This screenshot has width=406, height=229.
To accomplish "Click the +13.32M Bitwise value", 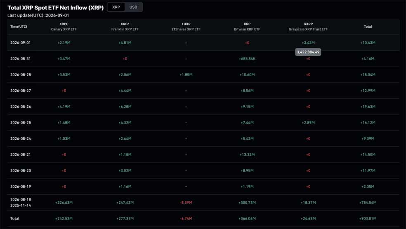I will [247, 155].
